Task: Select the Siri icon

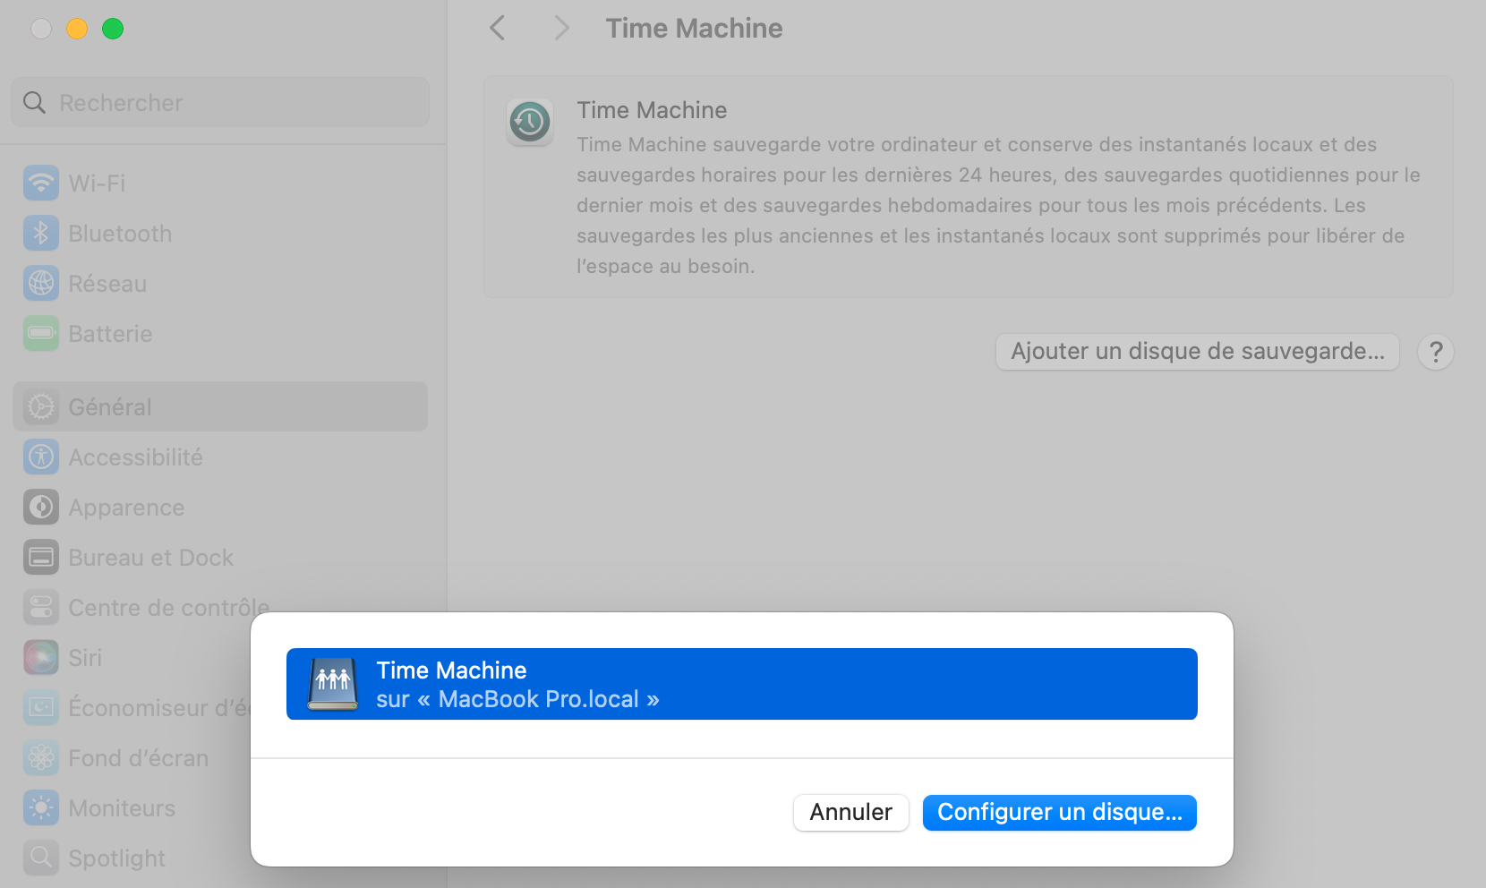Action: pyautogui.click(x=41, y=658)
